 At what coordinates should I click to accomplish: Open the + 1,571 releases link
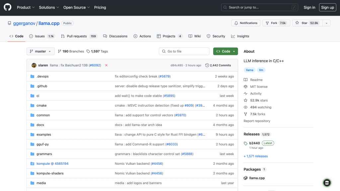(256, 156)
